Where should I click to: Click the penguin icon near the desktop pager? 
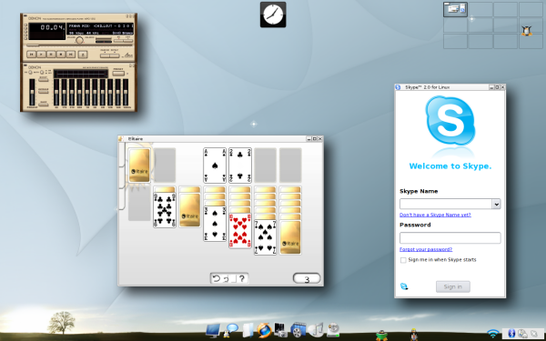pos(527,31)
